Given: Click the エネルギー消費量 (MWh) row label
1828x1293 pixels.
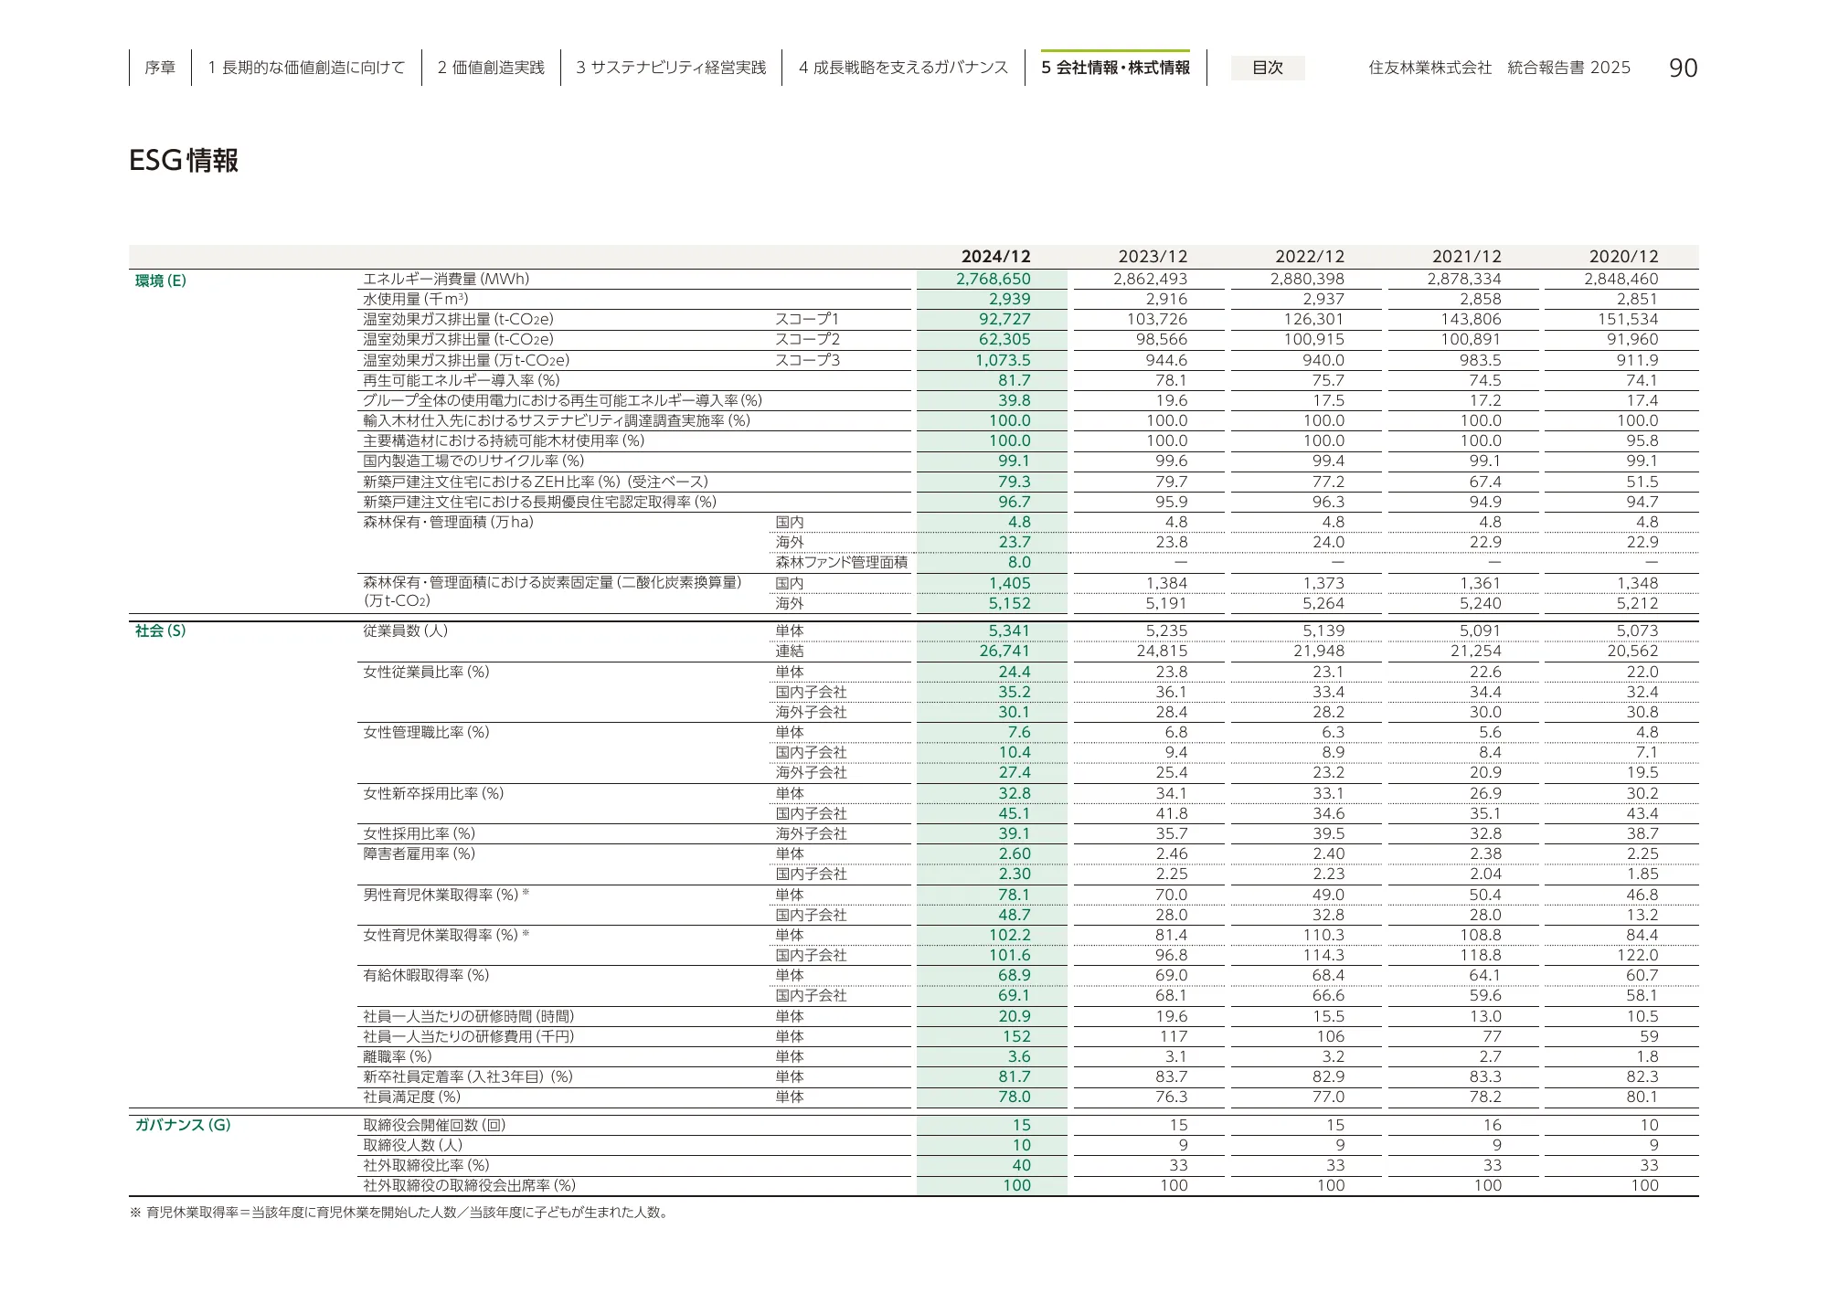Looking at the screenshot, I should point(446,280).
